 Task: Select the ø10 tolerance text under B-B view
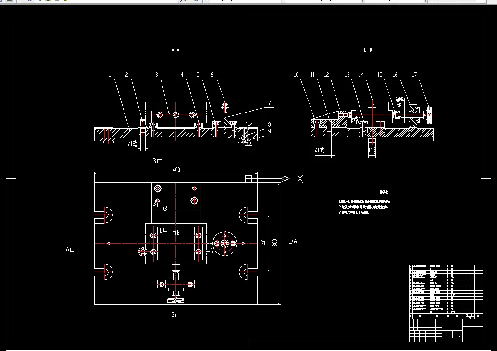coord(320,150)
